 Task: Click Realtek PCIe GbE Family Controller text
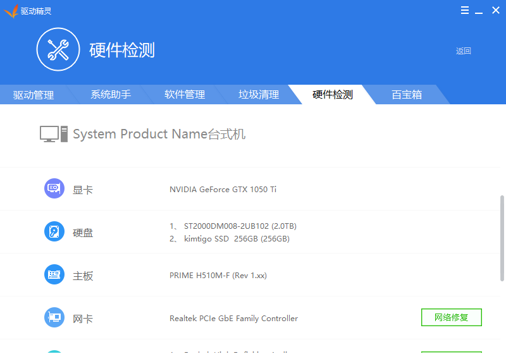point(233,318)
